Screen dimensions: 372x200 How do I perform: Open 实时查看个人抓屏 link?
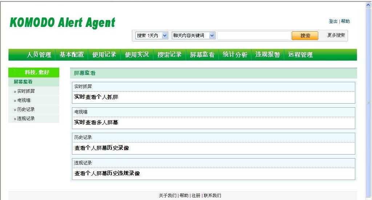pyautogui.click(x=96, y=97)
